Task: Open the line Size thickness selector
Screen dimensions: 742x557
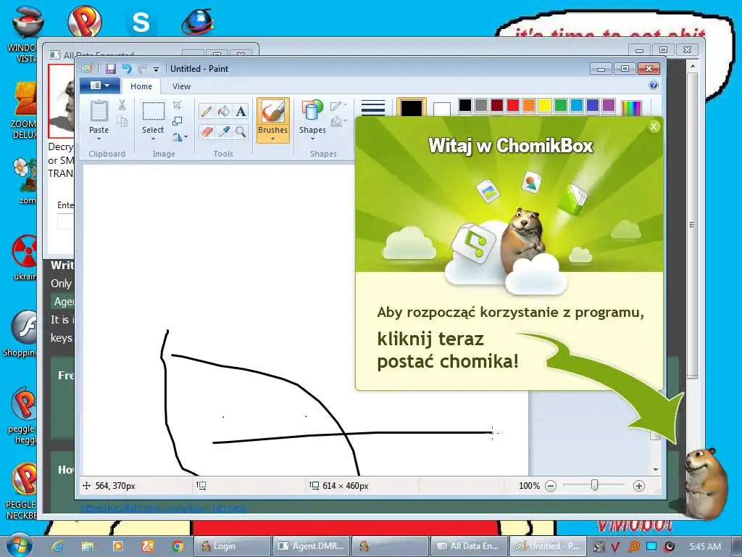Action: (373, 107)
